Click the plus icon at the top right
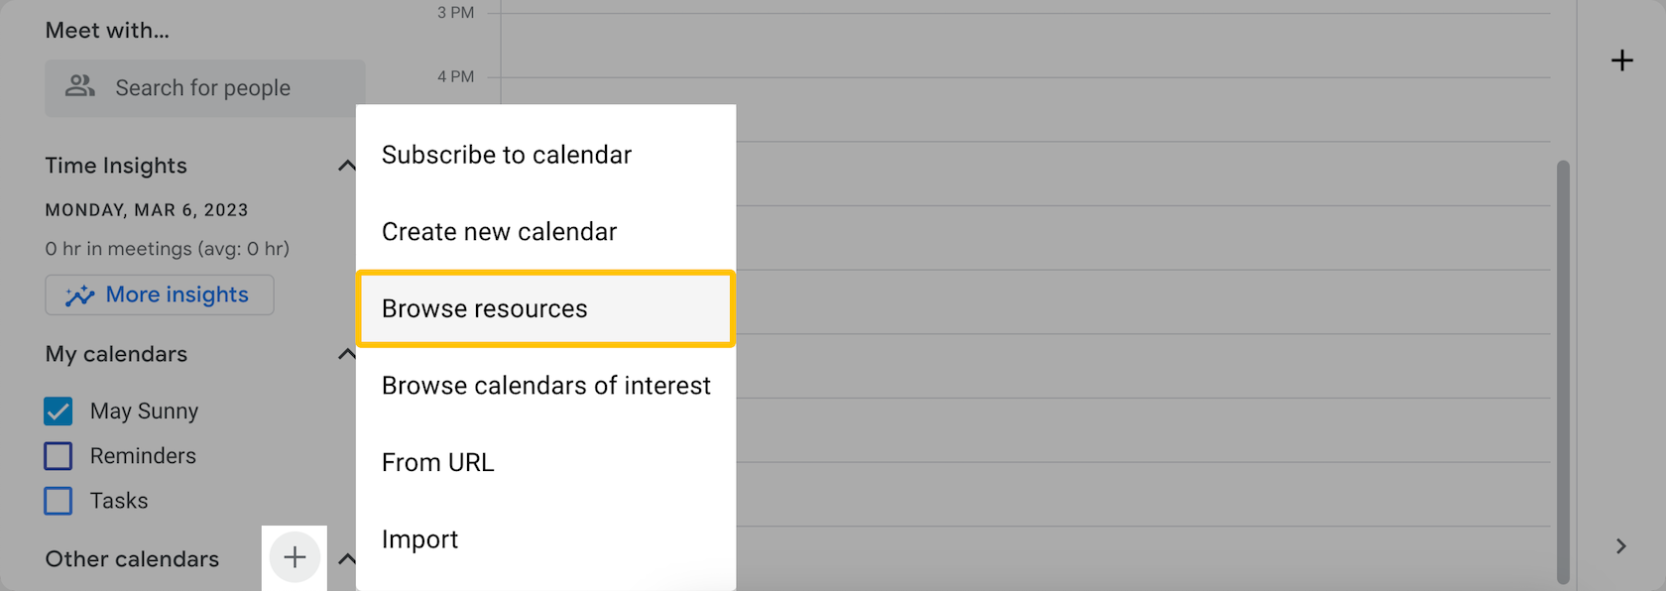Image resolution: width=1666 pixels, height=591 pixels. 1622,60
